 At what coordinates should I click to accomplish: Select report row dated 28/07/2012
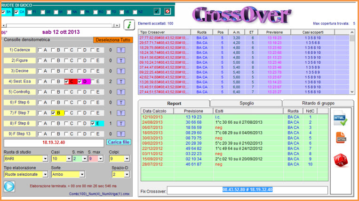(x=234, y=164)
